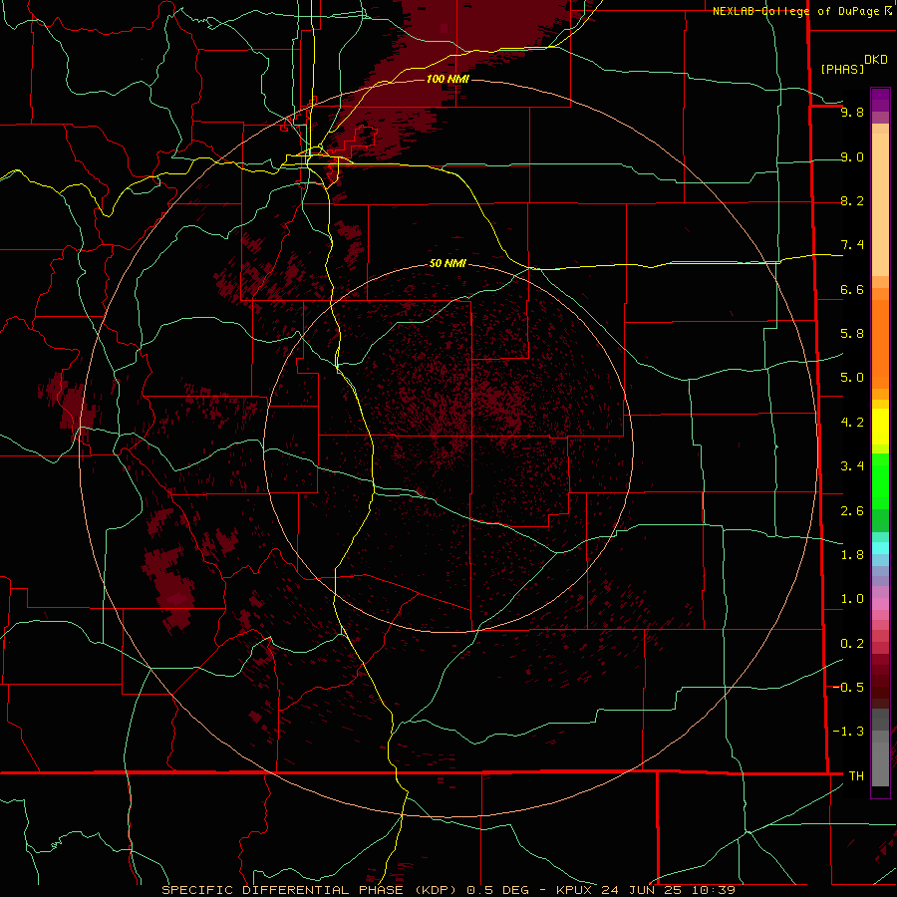Click the [PHAS] legend heading
The image size is (897, 897).
[842, 69]
